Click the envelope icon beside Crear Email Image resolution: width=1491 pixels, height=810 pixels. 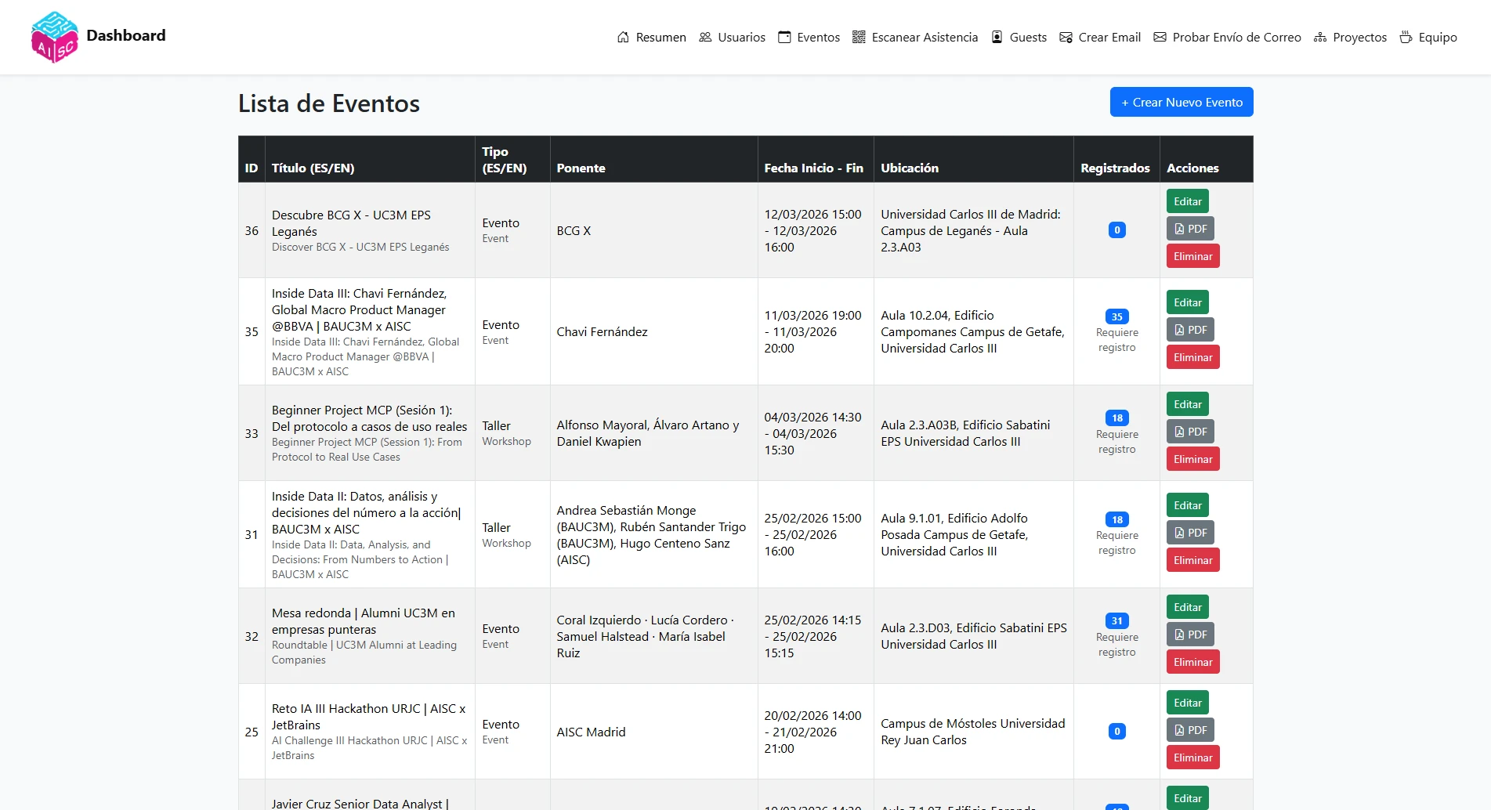[x=1066, y=37]
